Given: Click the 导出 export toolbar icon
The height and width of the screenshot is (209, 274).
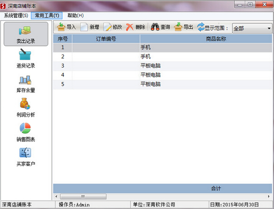Looking at the screenshot, I should (x=178, y=27).
